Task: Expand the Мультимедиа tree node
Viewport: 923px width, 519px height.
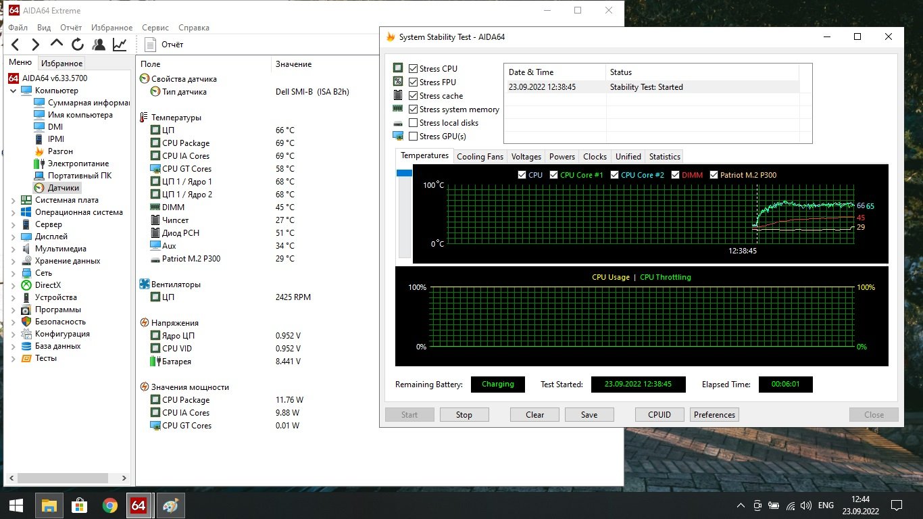Action: tap(13, 249)
